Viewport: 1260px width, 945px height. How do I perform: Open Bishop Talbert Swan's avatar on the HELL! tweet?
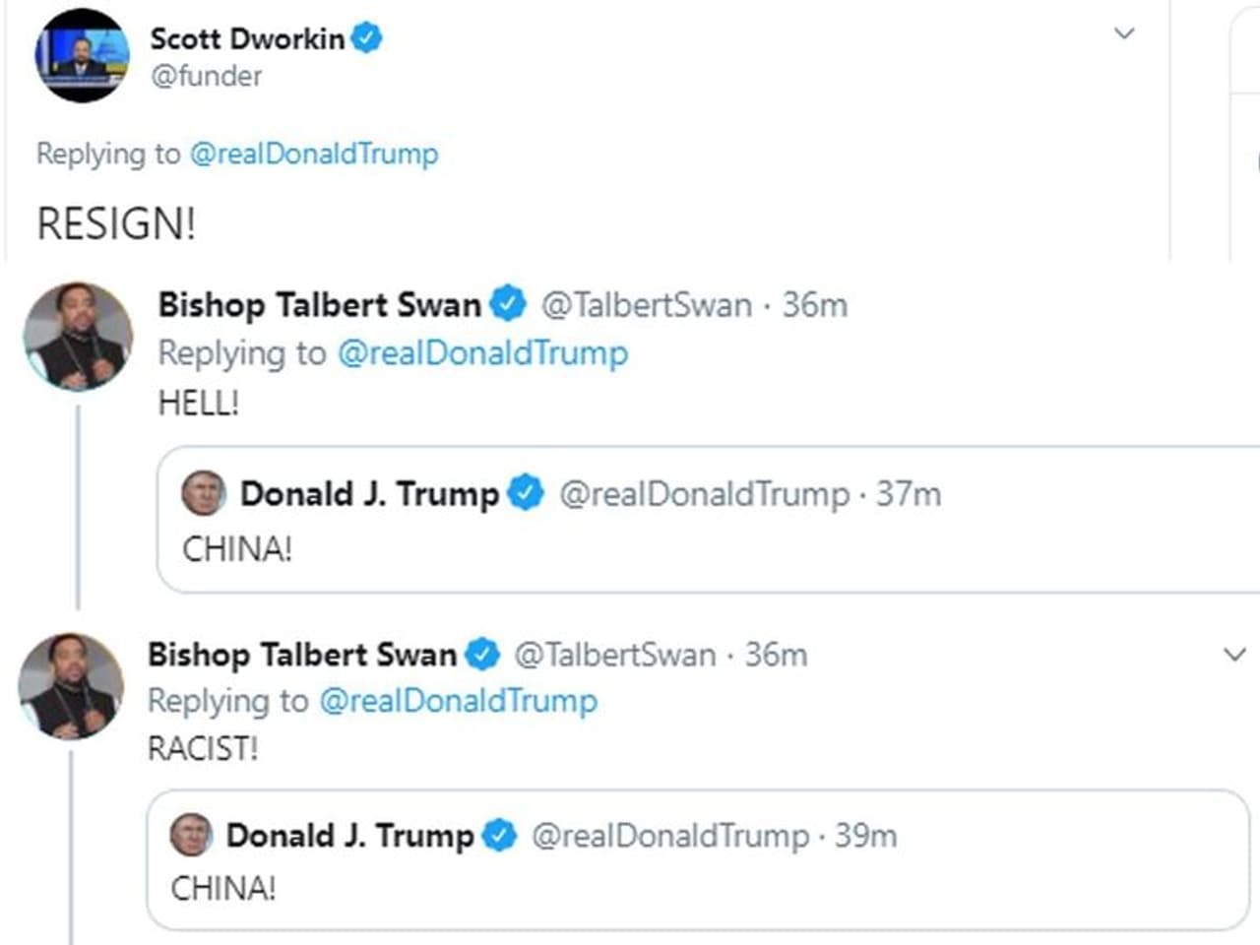coord(78,337)
